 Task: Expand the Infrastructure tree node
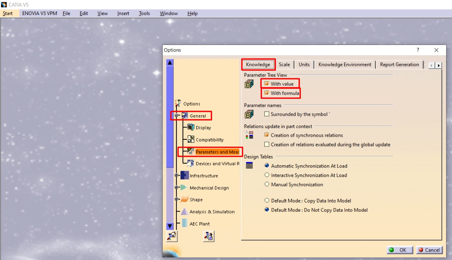pos(177,176)
